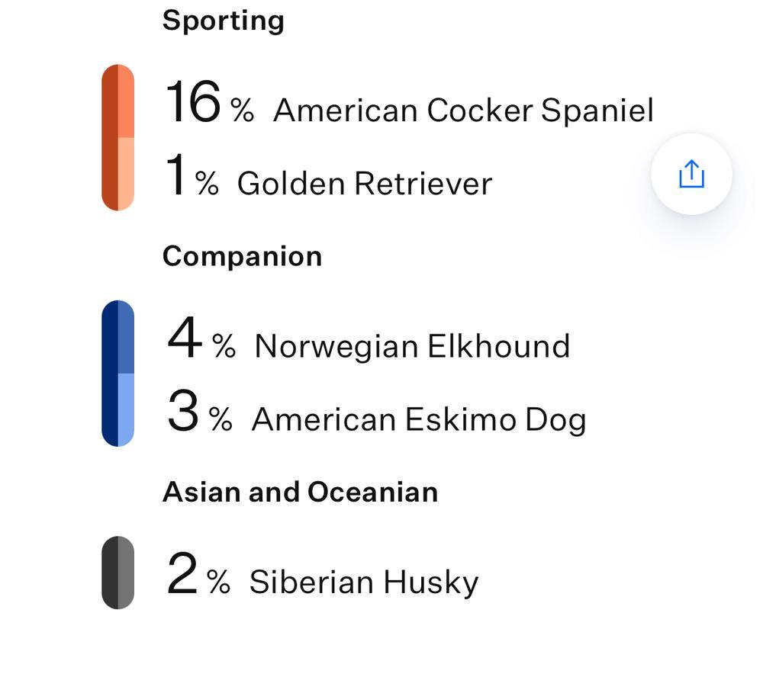Open the American Cocker Spaniel breed entry
Screen dimensions: 763x690
pyautogui.click(x=463, y=111)
